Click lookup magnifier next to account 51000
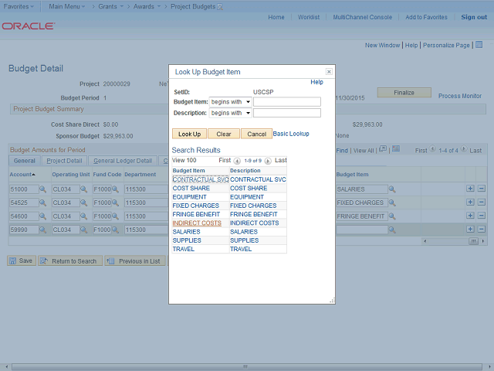The width and height of the screenshot is (494, 371). (43, 189)
